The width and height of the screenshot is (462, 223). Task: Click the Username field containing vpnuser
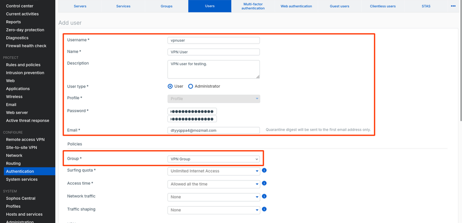pos(214,40)
